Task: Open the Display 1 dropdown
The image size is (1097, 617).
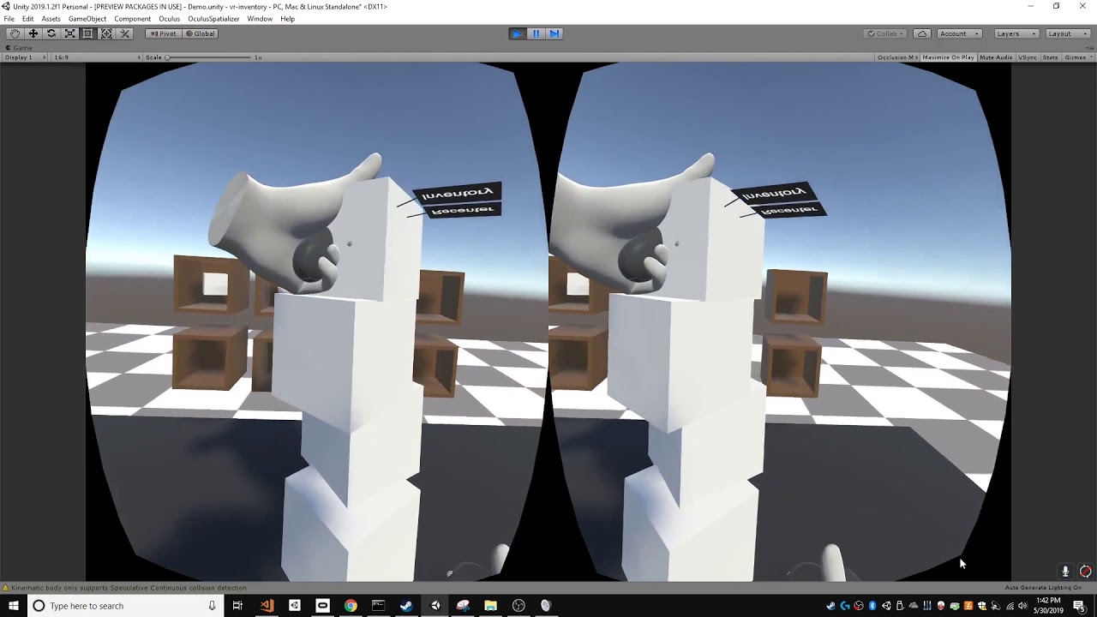Action: [26, 57]
